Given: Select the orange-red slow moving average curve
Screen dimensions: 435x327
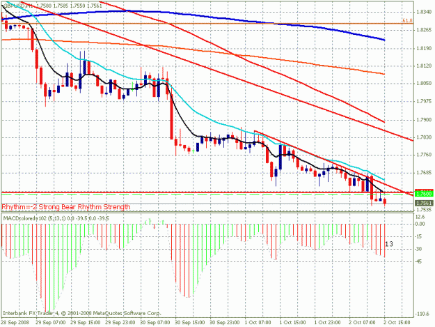Looking at the screenshot, I should pos(194,50).
